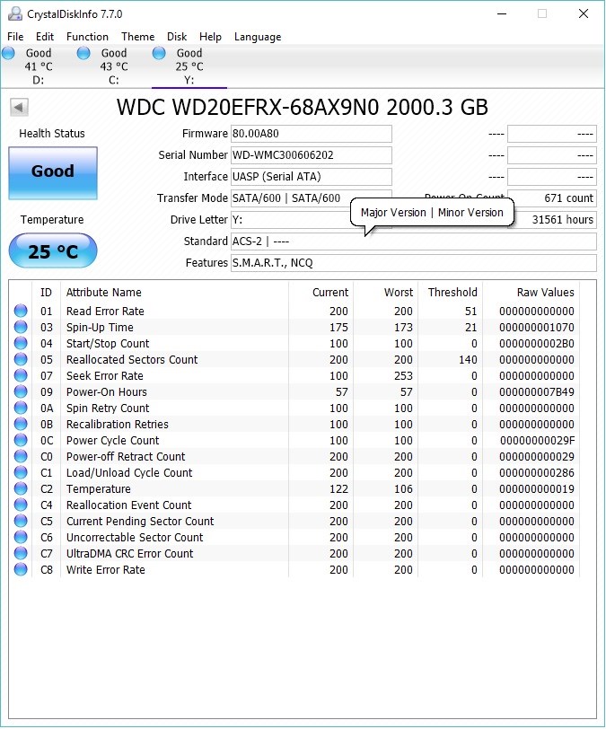606x729 pixels.
Task: Click the Raw Values column header
Action: 531,293
